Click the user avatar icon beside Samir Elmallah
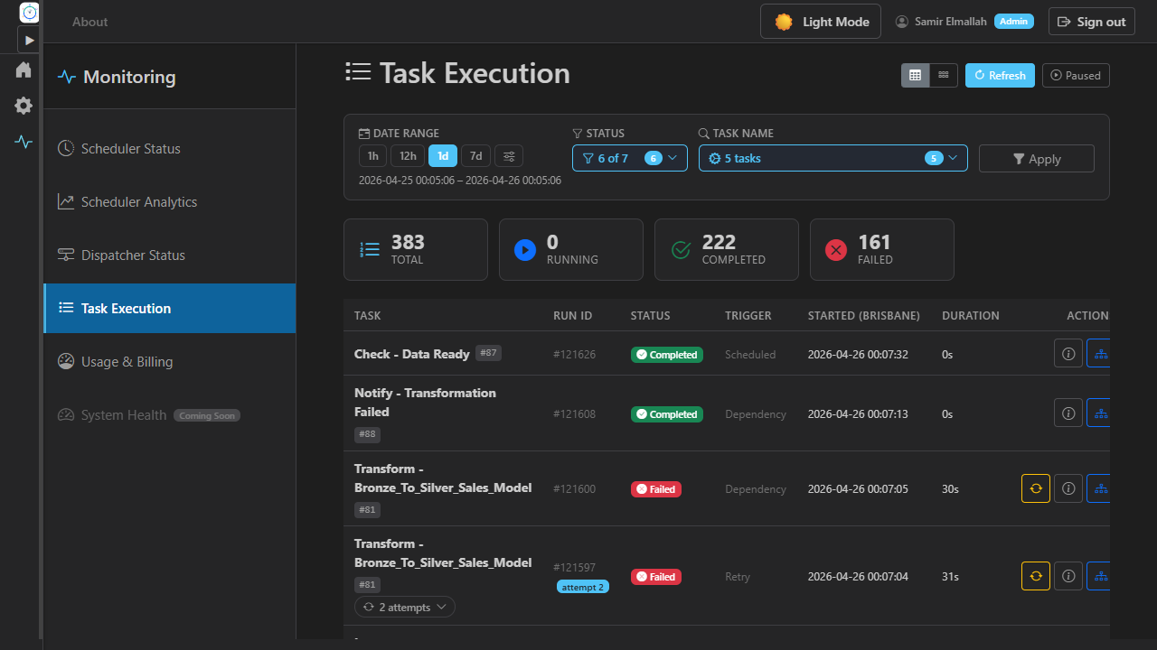Image resolution: width=1157 pixels, height=650 pixels. click(901, 22)
